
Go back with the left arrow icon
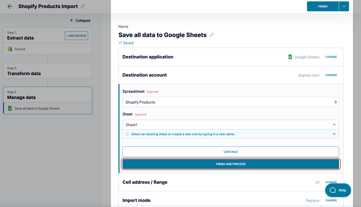(10, 6)
